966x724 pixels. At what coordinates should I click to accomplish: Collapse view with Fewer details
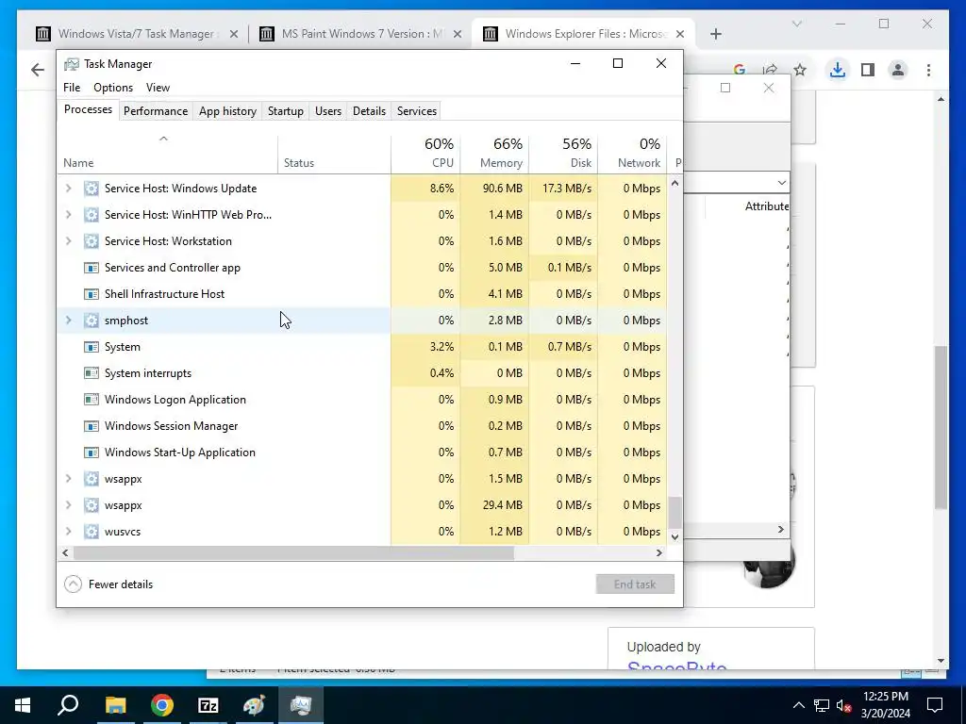108,584
